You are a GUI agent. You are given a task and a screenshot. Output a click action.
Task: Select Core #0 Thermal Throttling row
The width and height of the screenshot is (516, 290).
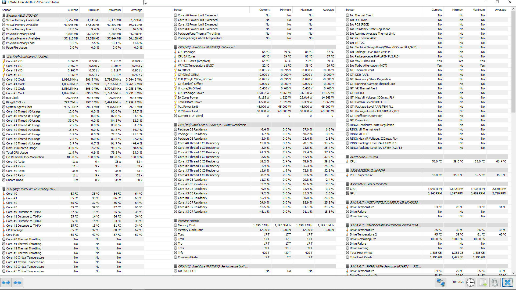pos(73,239)
